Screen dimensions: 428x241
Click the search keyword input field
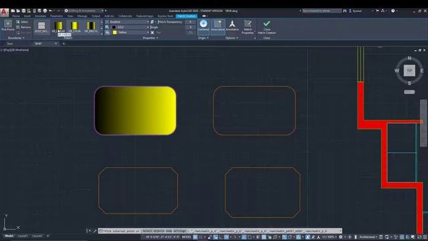(x=322, y=11)
